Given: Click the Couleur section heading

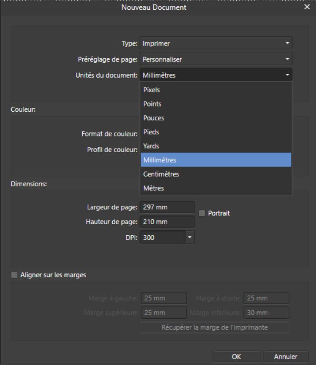Looking at the screenshot, I should coord(23,110).
